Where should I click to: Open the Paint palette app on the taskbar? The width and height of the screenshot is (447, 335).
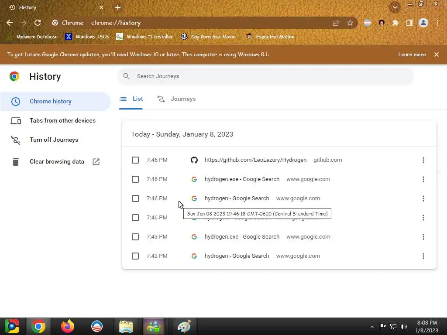tap(184, 326)
